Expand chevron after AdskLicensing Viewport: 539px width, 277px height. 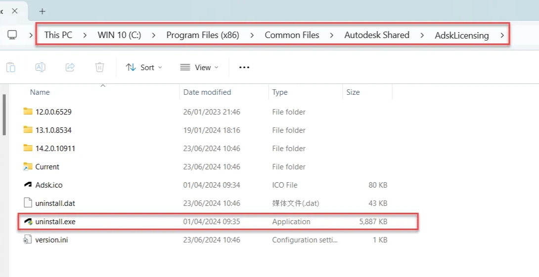coord(502,35)
